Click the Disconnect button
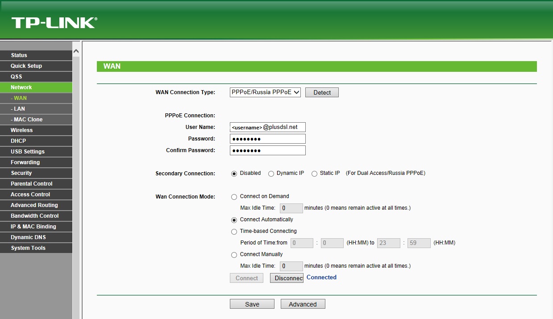 click(x=287, y=278)
